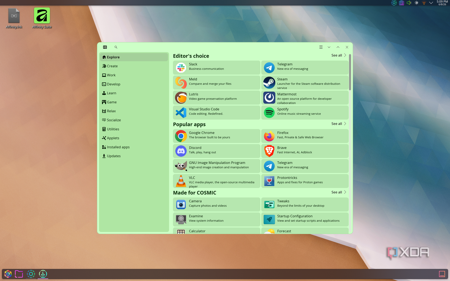Open Visual Studio Code listing
Screen dimensions: 450x281
pos(216,113)
